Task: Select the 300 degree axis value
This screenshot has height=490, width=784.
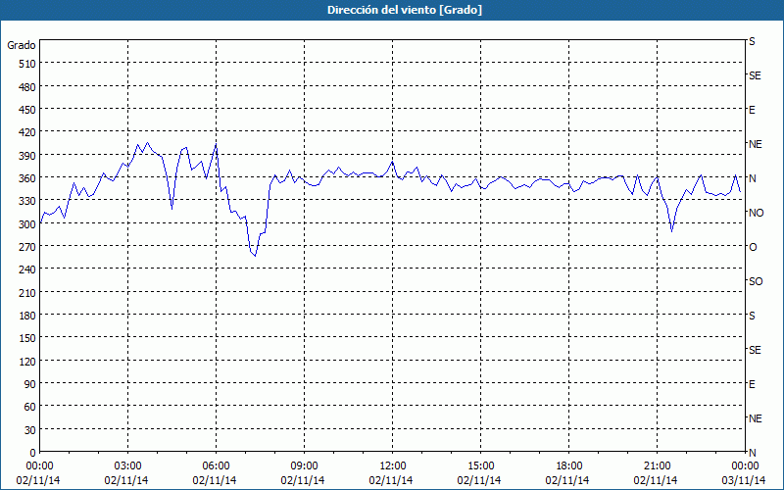Action: [27, 224]
